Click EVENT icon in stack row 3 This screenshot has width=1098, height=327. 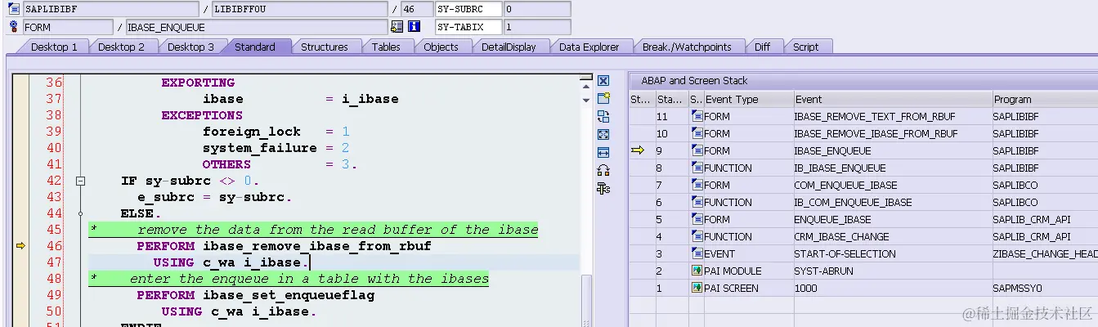pyautogui.click(x=697, y=253)
